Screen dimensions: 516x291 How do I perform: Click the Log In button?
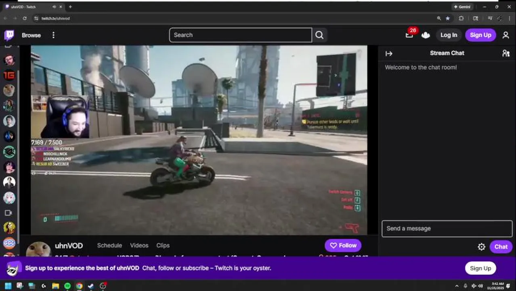click(449, 35)
